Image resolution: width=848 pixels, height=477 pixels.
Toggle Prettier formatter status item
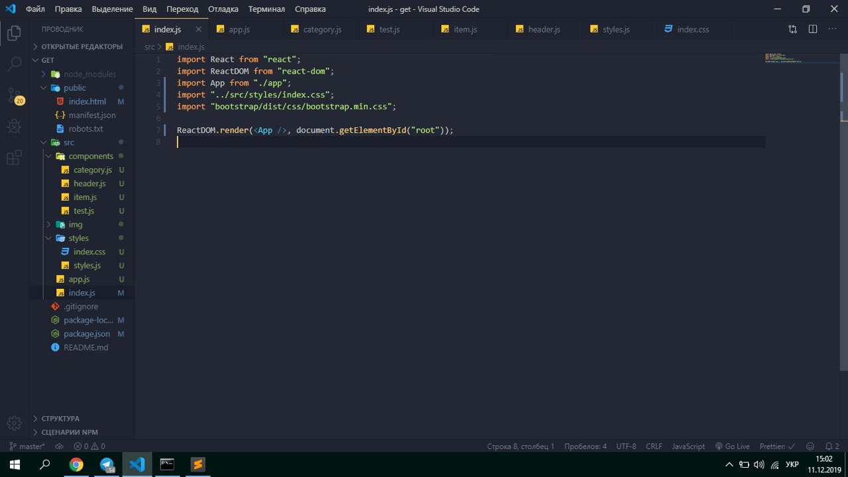[777, 447]
